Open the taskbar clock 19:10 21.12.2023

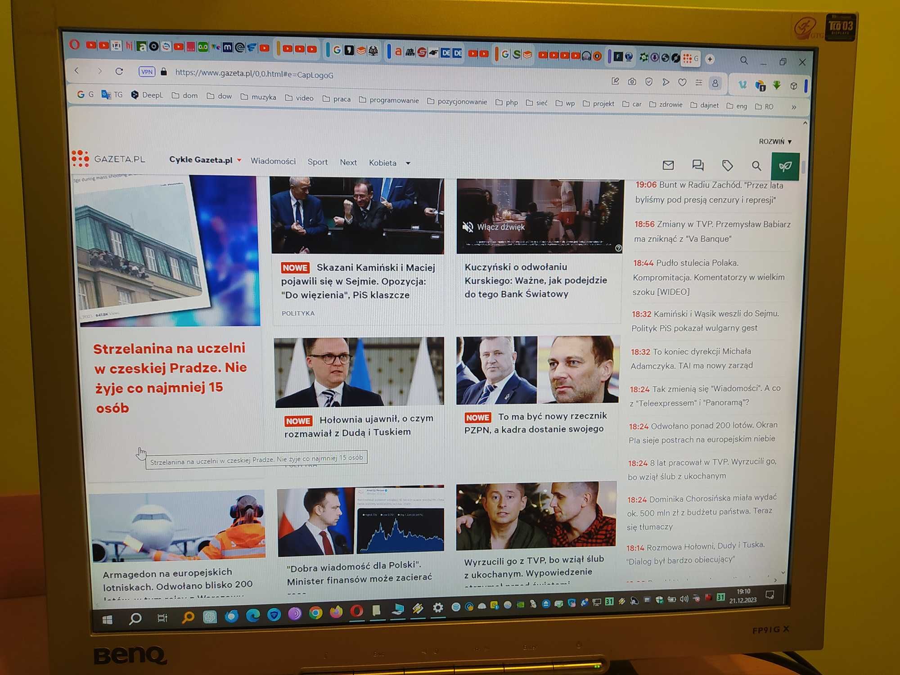coord(743,596)
